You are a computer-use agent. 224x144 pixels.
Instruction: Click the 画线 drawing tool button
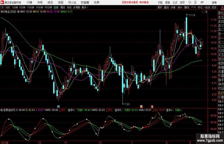click(x=187, y=7)
